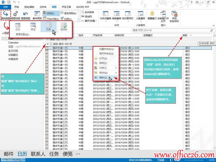This screenshot has width=216, height=162.
Task: Choose Copy (复制) in context menu
Action: coord(106,63)
